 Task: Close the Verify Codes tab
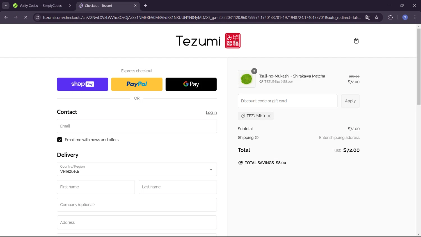[x=70, y=6]
